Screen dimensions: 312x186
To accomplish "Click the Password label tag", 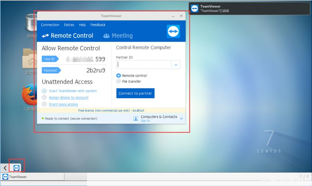I will 51,70.
